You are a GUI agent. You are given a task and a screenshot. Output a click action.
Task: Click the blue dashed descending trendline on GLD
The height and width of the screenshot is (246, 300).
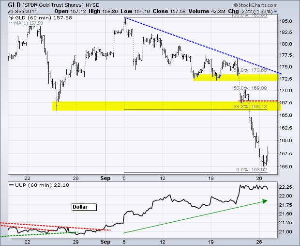(203, 46)
